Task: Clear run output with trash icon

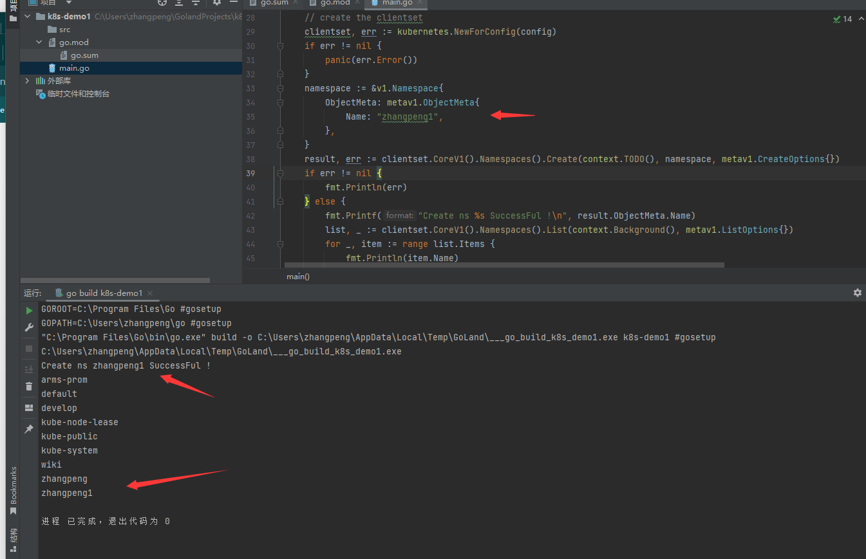Action: tap(29, 387)
